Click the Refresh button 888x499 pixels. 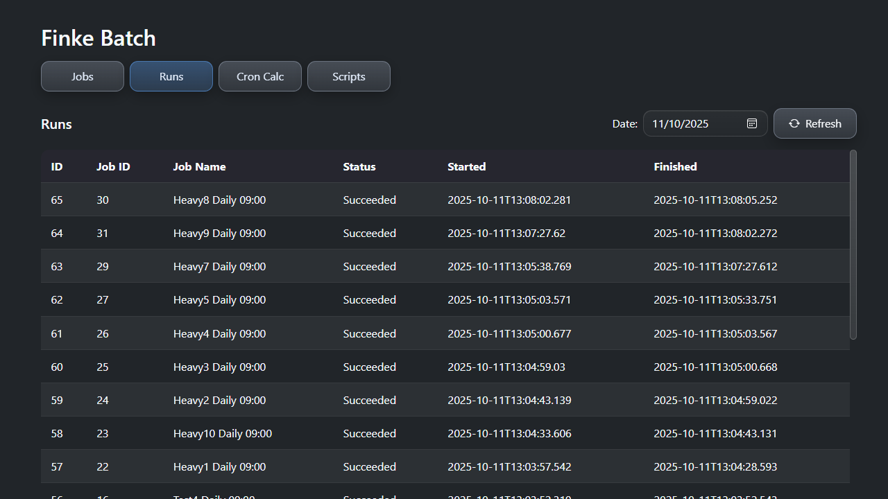tap(814, 123)
